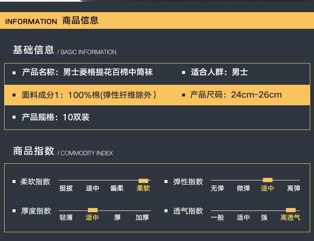Pick the 轻薄 thickness level
Image resolution: width=314 pixels, height=241 pixels.
pos(66,218)
